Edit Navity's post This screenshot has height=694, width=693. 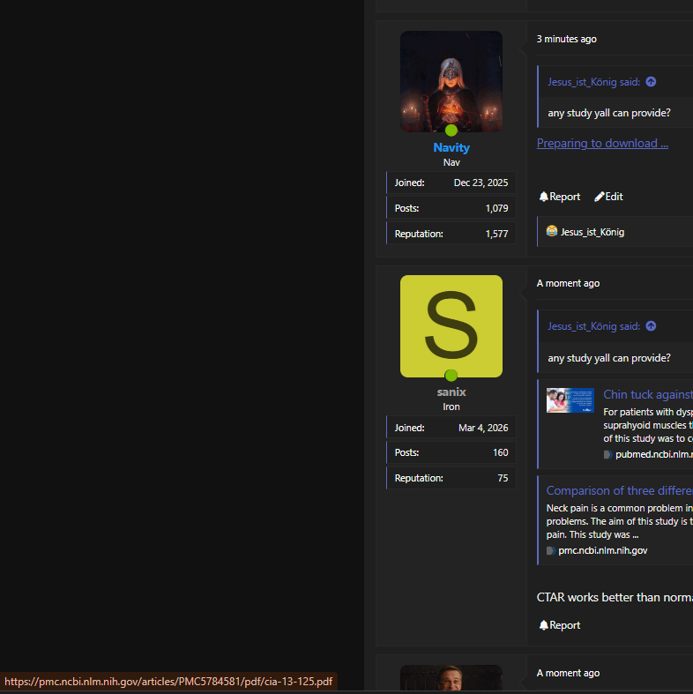608,197
